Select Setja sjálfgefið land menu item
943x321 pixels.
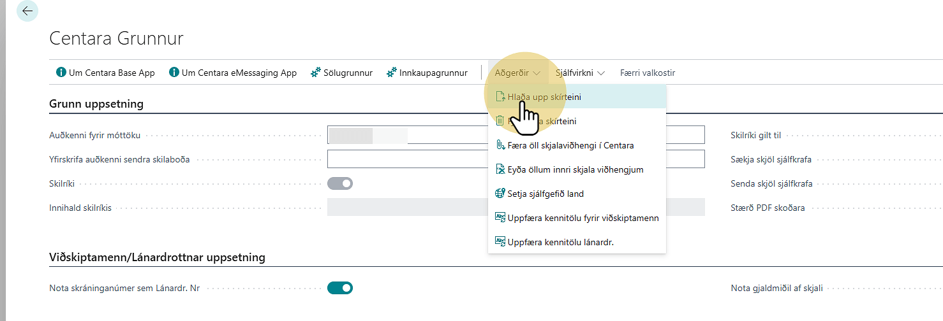point(577,194)
